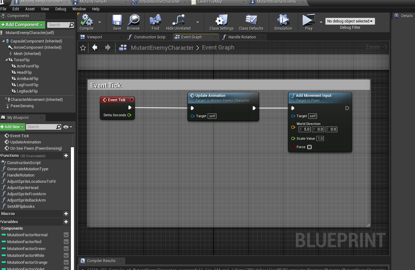This screenshot has width=415, height=270.
Task: Select PawnSensing component
Action: coord(22,106)
